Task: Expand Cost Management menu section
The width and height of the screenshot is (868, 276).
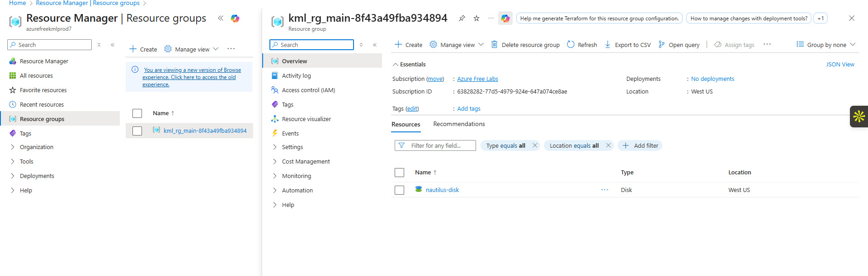Action: click(x=306, y=162)
